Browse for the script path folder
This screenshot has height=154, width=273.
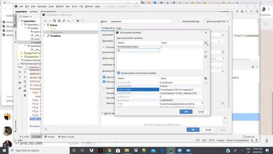[223, 35]
